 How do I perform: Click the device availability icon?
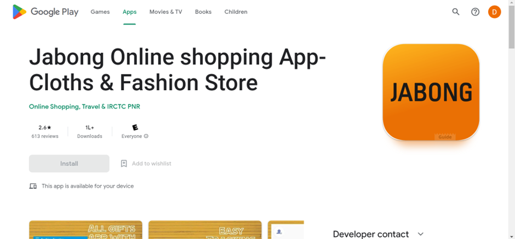click(x=33, y=186)
